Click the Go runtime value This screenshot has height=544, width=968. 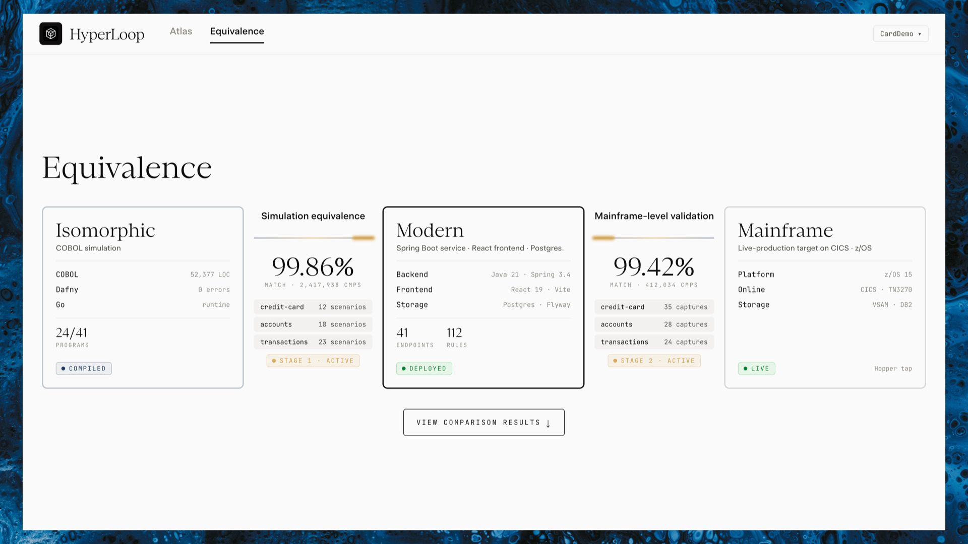pyautogui.click(x=216, y=305)
